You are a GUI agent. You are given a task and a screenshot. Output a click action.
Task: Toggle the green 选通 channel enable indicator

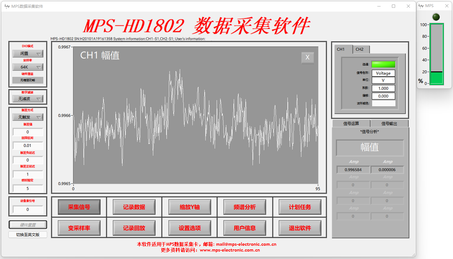tap(383, 64)
